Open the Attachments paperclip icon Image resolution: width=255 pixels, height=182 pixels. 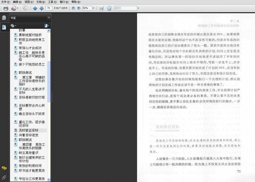(4, 177)
